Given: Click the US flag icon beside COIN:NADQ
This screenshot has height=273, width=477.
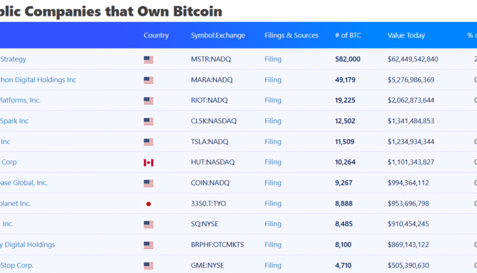Looking at the screenshot, I should (148, 183).
